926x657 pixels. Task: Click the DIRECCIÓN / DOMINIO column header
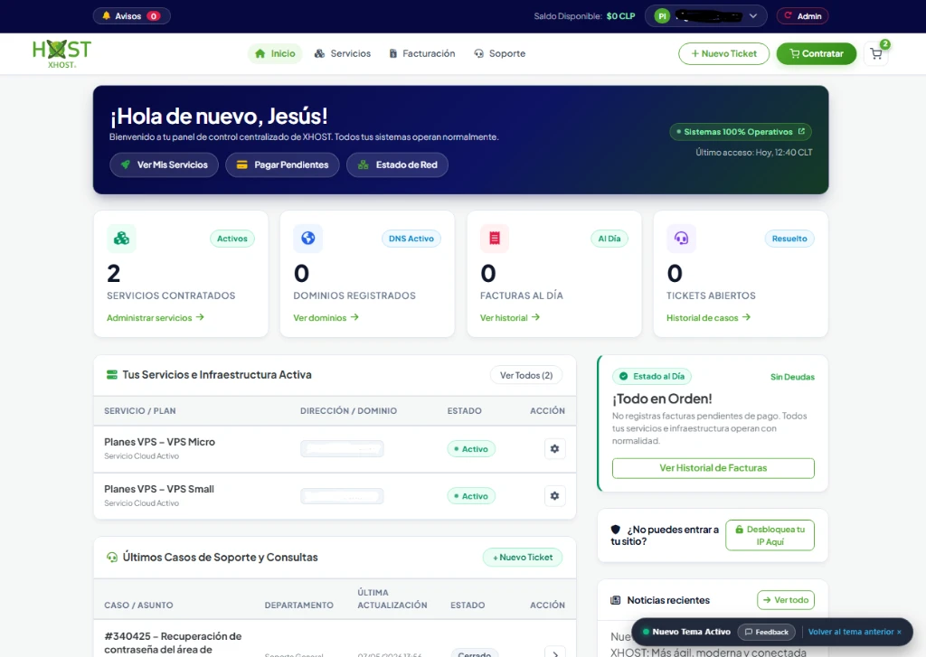pyautogui.click(x=348, y=411)
